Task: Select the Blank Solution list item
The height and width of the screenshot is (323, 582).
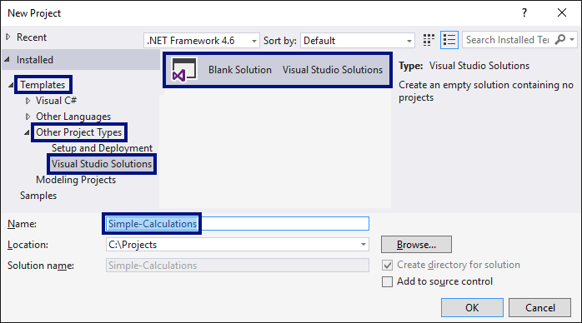Action: 278,70
